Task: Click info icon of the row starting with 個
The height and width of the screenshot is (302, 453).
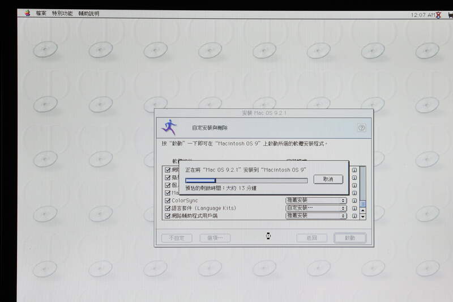Action: coord(354,185)
